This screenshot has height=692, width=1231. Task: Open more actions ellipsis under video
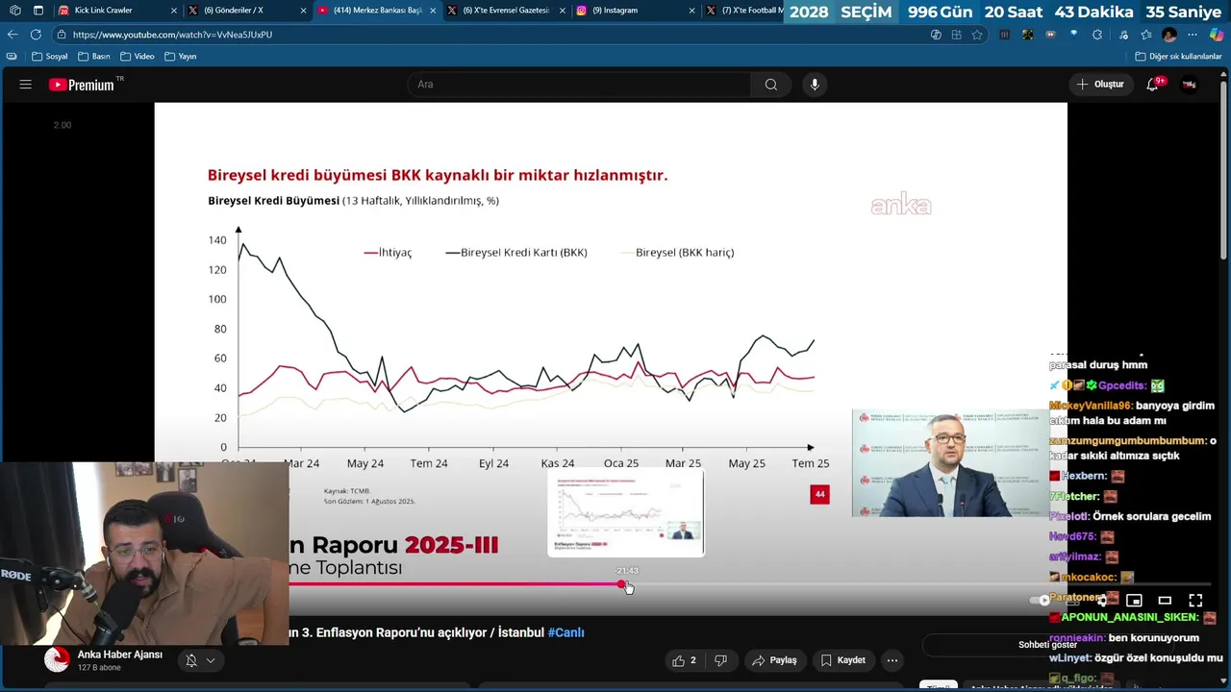(x=892, y=660)
